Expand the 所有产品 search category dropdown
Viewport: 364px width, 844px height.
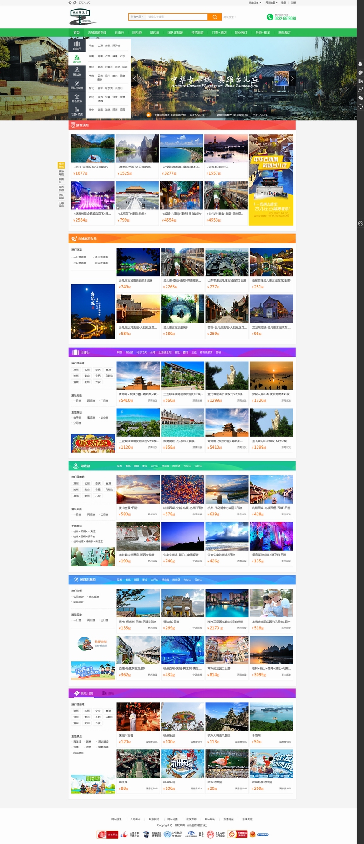(x=136, y=17)
